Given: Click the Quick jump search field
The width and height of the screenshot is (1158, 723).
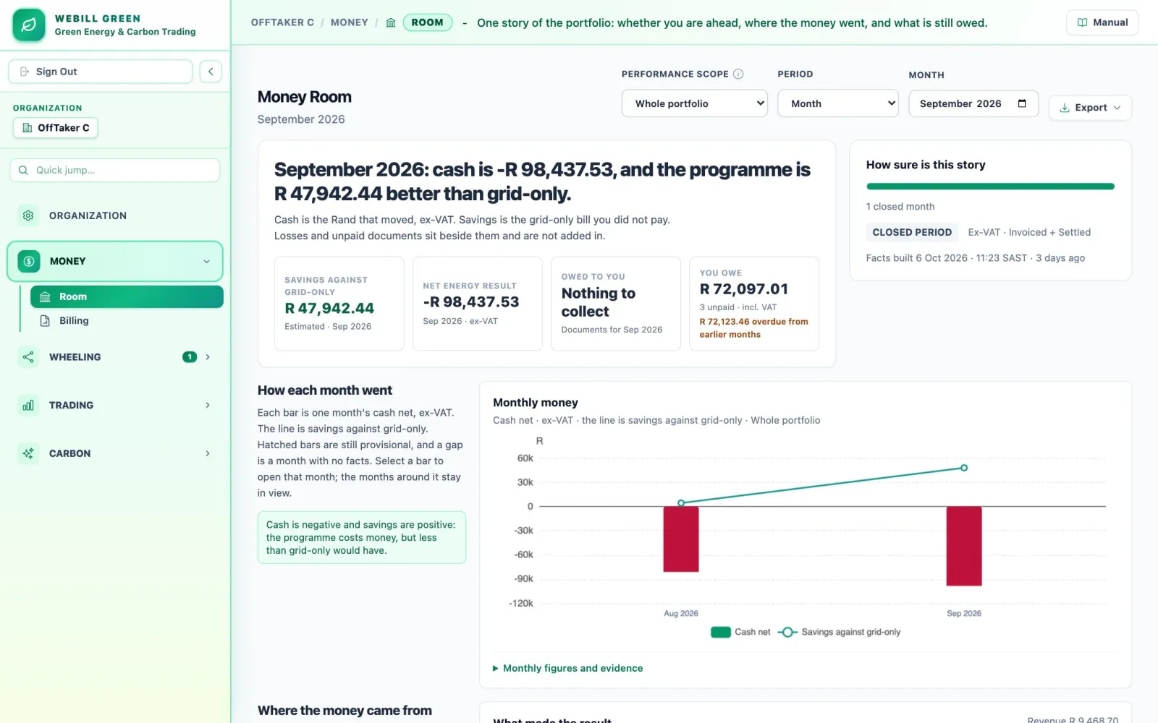Looking at the screenshot, I should coord(115,170).
